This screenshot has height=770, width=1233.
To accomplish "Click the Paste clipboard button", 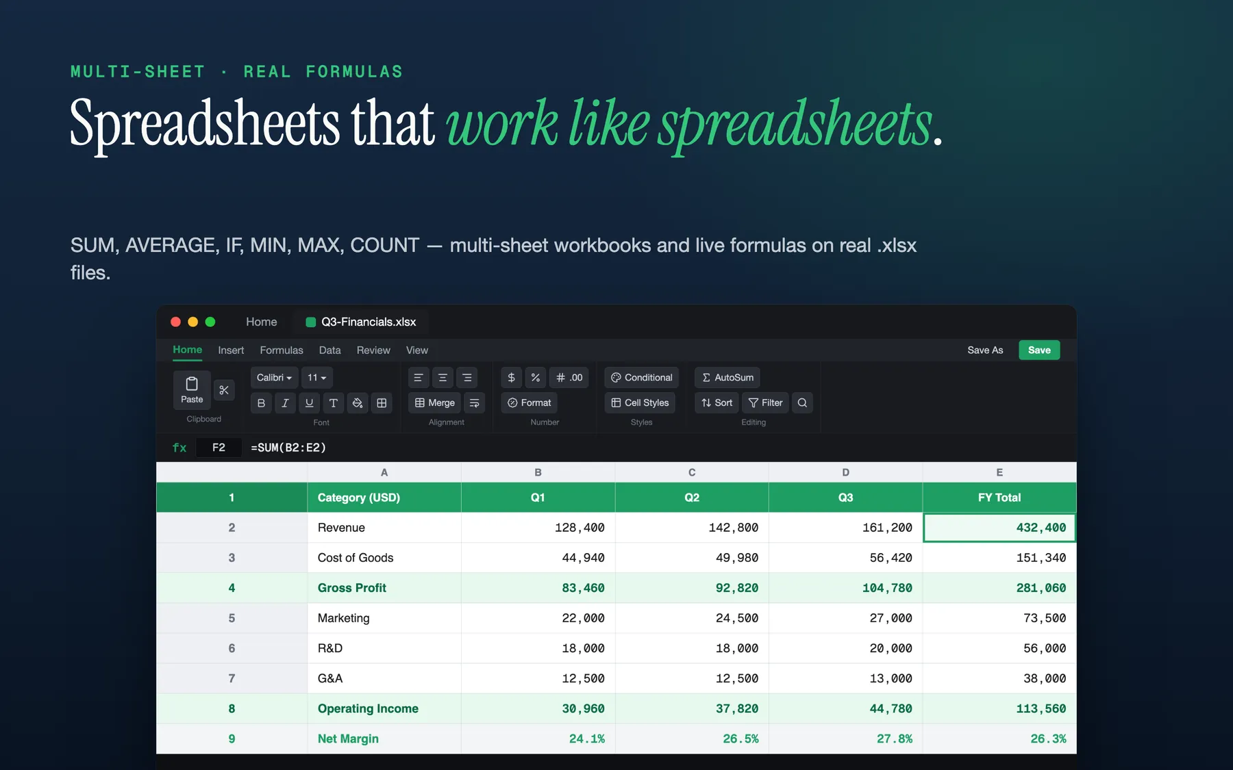I will tap(192, 389).
